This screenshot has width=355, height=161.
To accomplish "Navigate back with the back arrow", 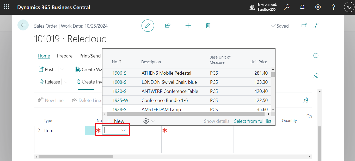I will (x=23, y=25).
